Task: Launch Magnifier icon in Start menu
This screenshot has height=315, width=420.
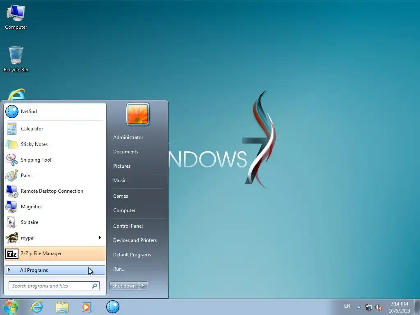Action: click(12, 207)
